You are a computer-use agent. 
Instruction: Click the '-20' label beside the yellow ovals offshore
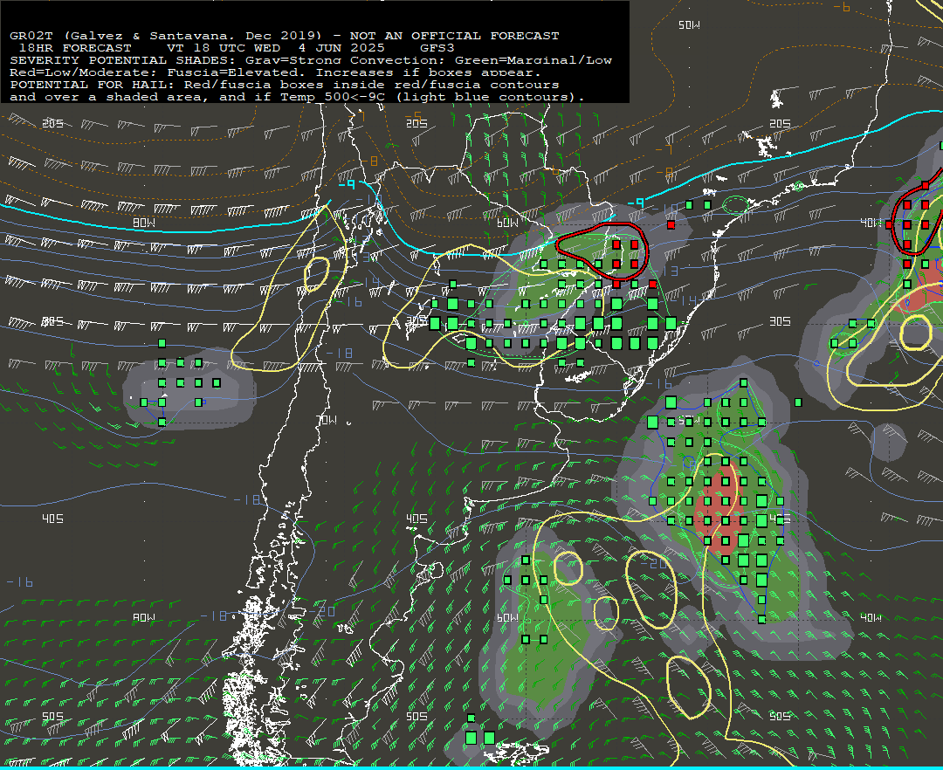coord(654,563)
